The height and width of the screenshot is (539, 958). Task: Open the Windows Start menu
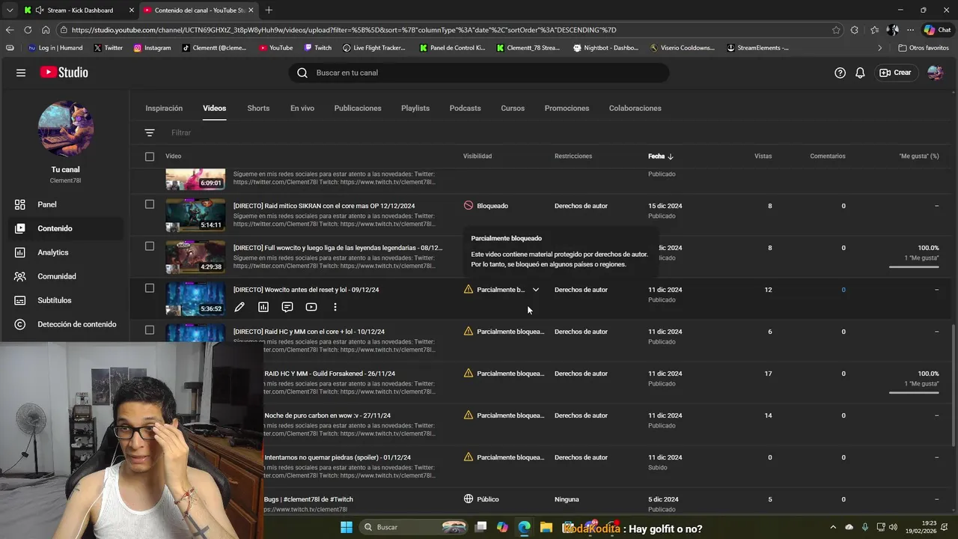point(347,527)
